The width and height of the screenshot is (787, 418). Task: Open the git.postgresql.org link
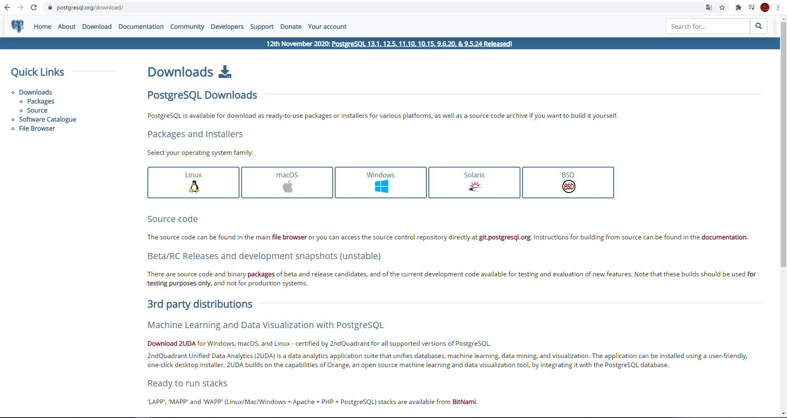pyautogui.click(x=504, y=237)
